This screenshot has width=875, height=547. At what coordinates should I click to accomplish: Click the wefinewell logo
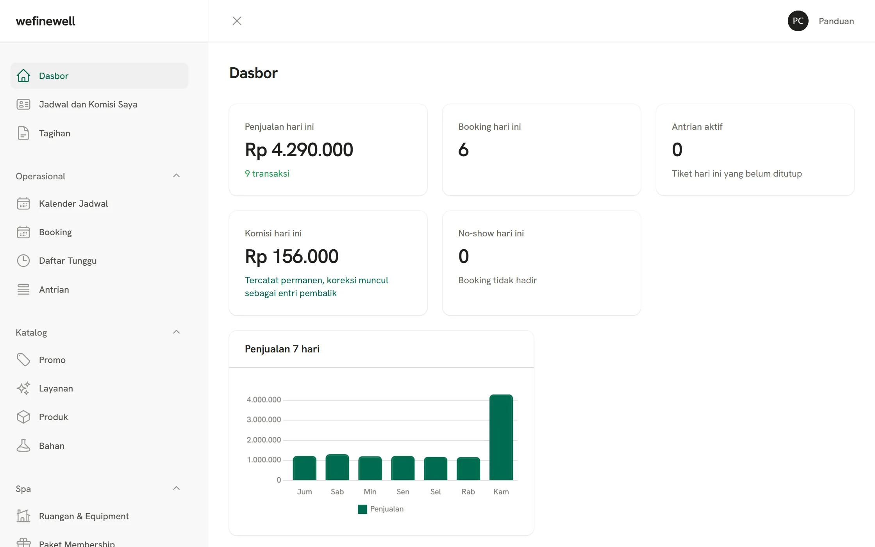45,21
